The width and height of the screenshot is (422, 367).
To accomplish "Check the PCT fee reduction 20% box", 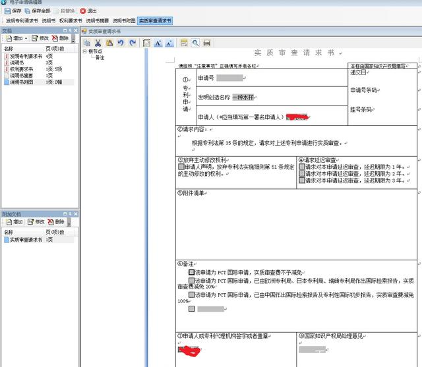I will [192, 281].
